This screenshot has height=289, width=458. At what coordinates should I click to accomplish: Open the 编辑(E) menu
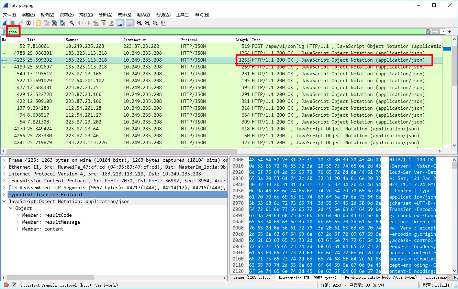[28, 14]
